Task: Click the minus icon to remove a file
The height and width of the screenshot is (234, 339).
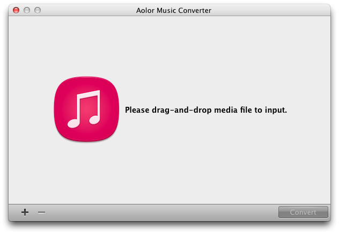Action: click(41, 213)
